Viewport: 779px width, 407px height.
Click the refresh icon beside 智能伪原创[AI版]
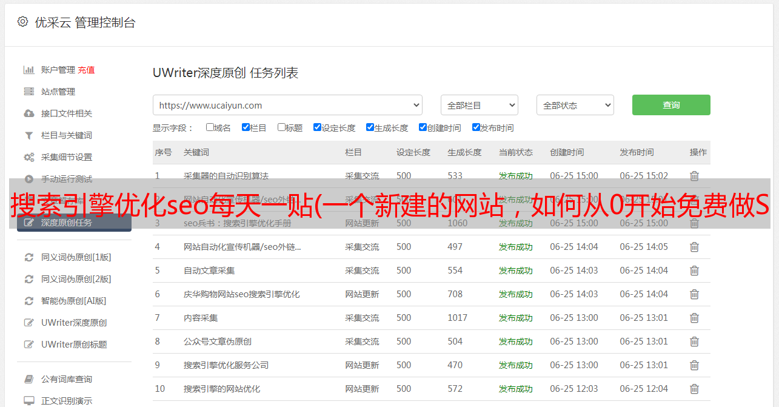tap(28, 301)
